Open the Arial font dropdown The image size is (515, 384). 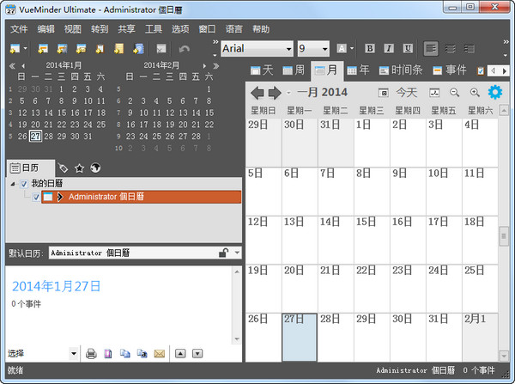pos(288,49)
